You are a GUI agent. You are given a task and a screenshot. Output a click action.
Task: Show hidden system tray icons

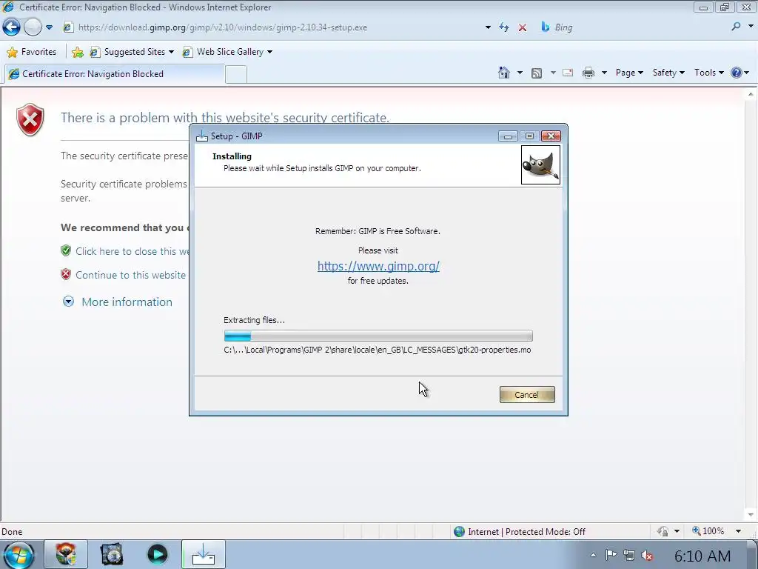[593, 556]
